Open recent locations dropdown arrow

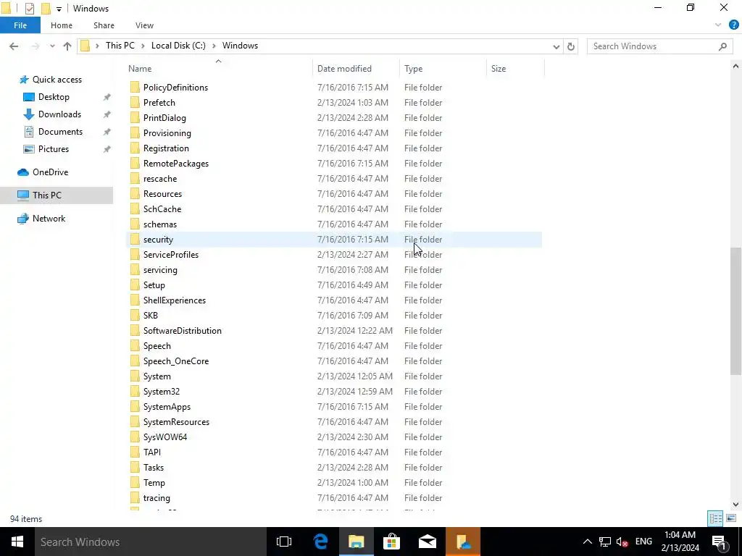52,46
